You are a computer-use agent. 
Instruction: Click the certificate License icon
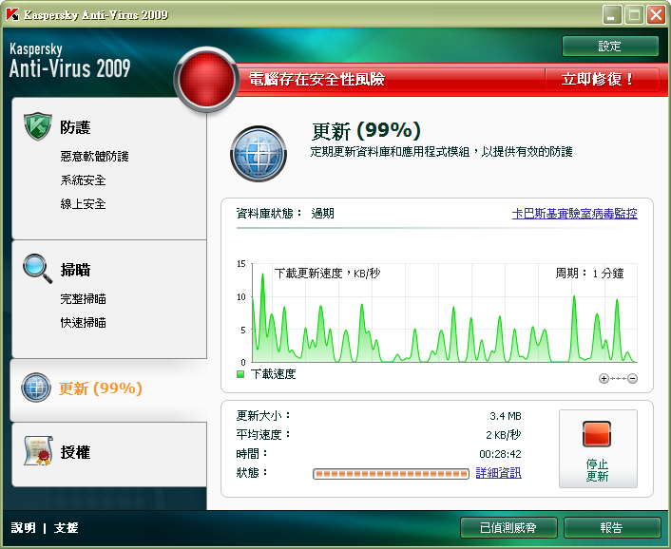tap(38, 450)
